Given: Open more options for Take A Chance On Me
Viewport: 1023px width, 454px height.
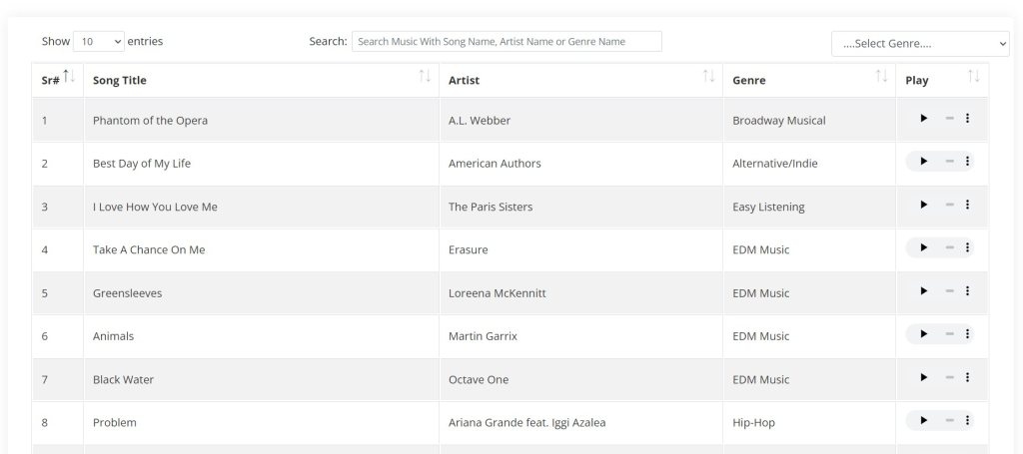Looking at the screenshot, I should pyautogui.click(x=967, y=247).
